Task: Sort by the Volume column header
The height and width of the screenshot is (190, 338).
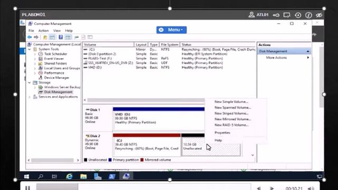Action: coord(108,44)
